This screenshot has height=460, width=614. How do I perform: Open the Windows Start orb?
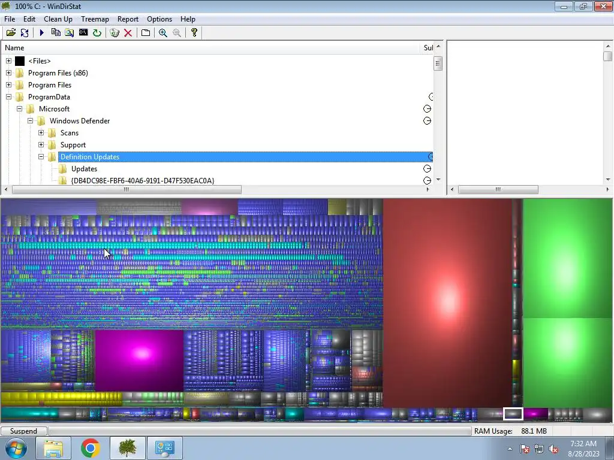[x=16, y=448]
